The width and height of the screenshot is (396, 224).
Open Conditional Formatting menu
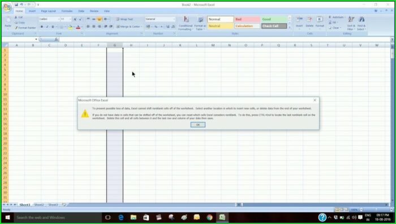pyautogui.click(x=186, y=24)
